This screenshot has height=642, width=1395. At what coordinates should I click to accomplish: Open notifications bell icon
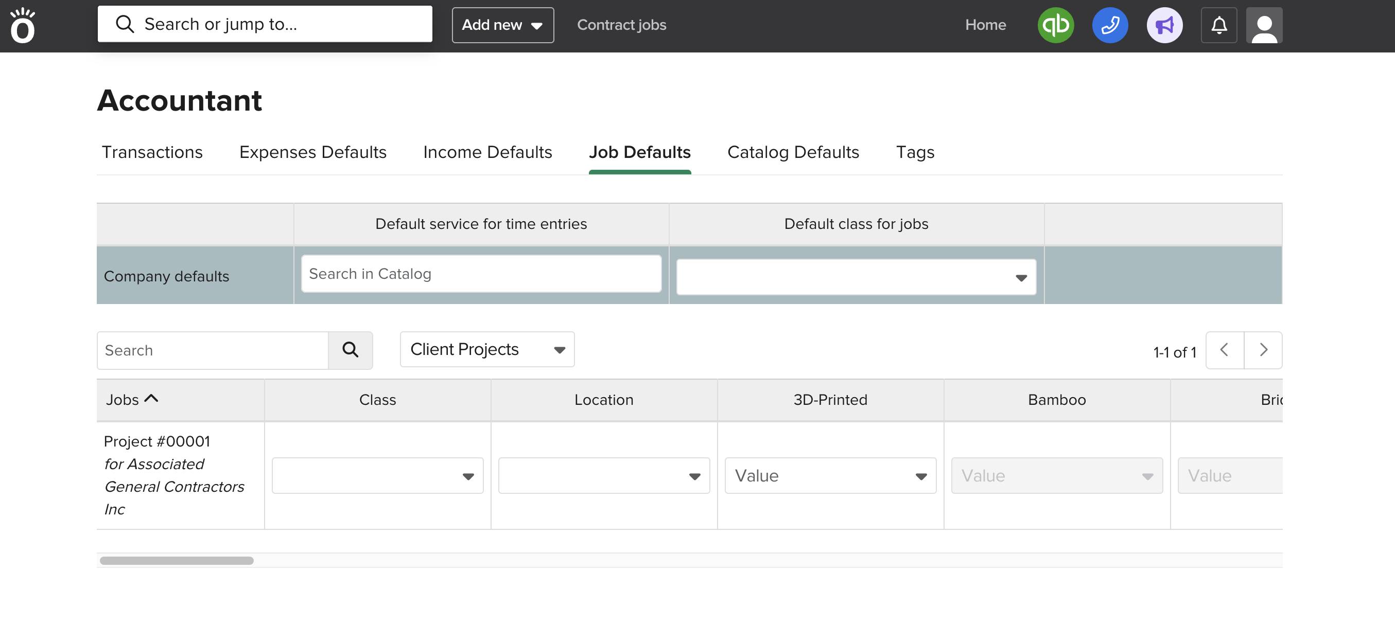[x=1218, y=25]
